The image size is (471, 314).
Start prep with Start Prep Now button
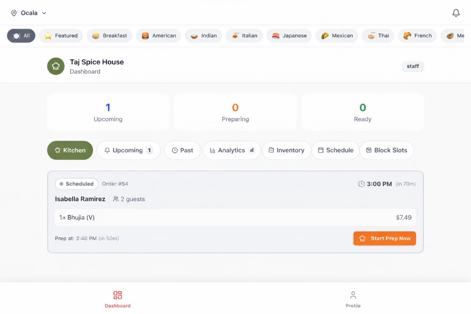[x=385, y=238]
